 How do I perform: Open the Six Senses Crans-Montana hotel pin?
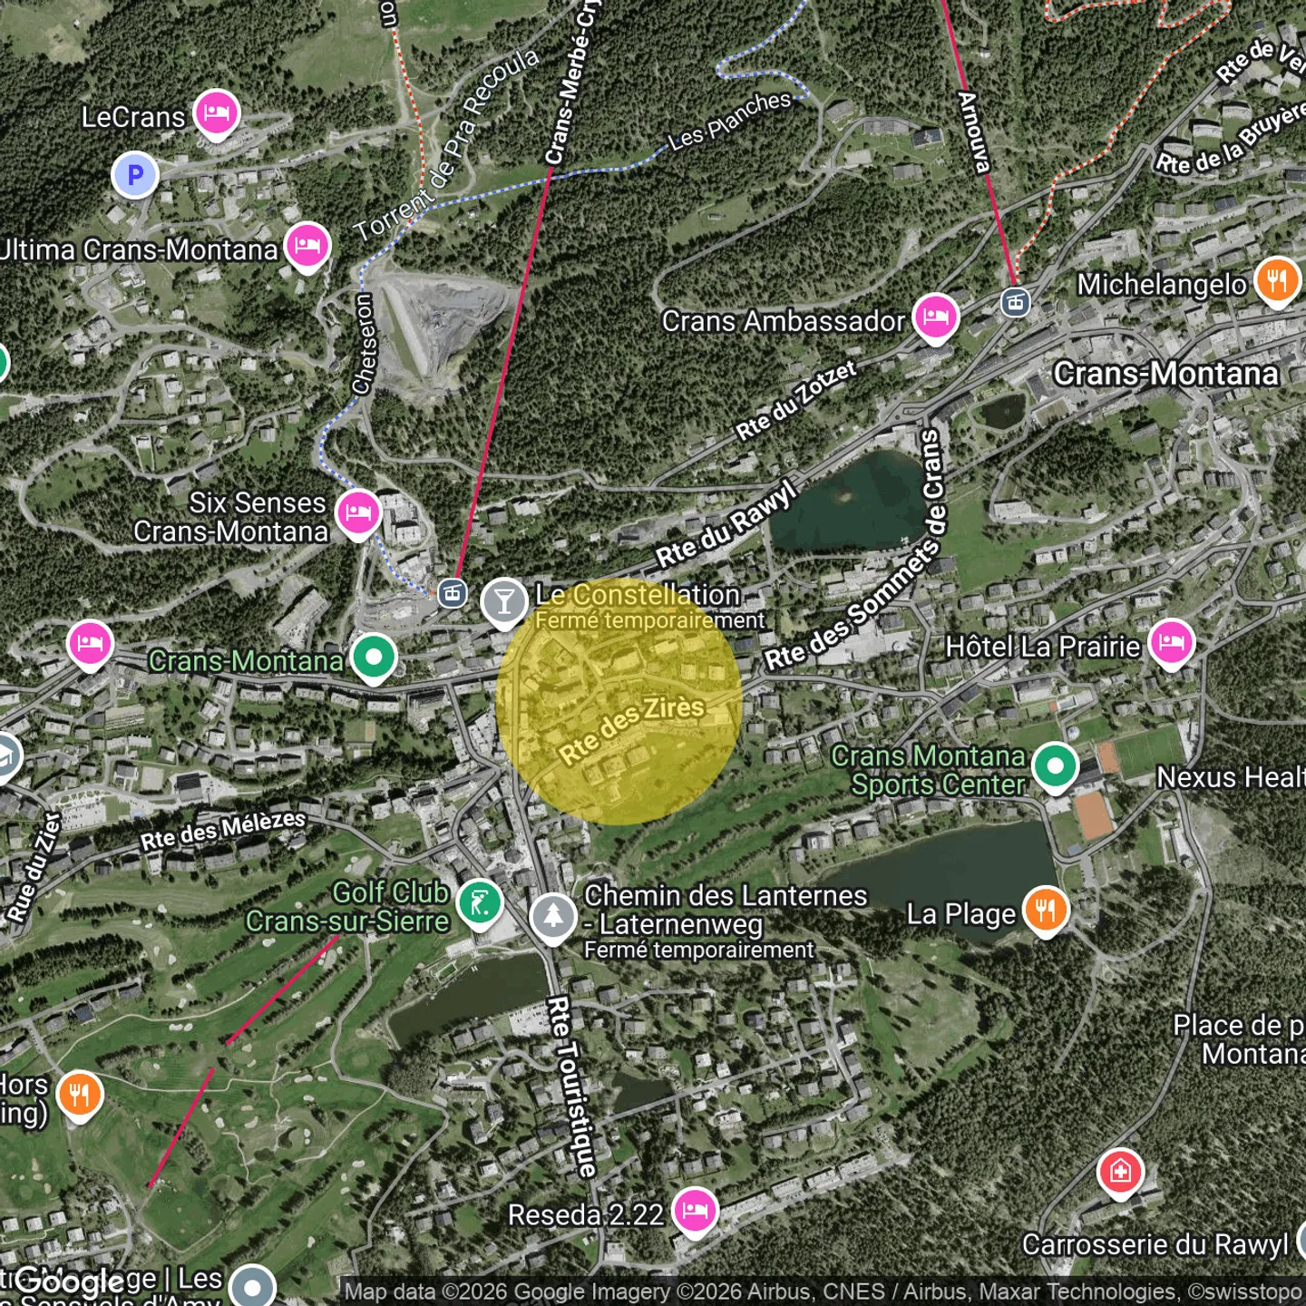[x=358, y=513]
